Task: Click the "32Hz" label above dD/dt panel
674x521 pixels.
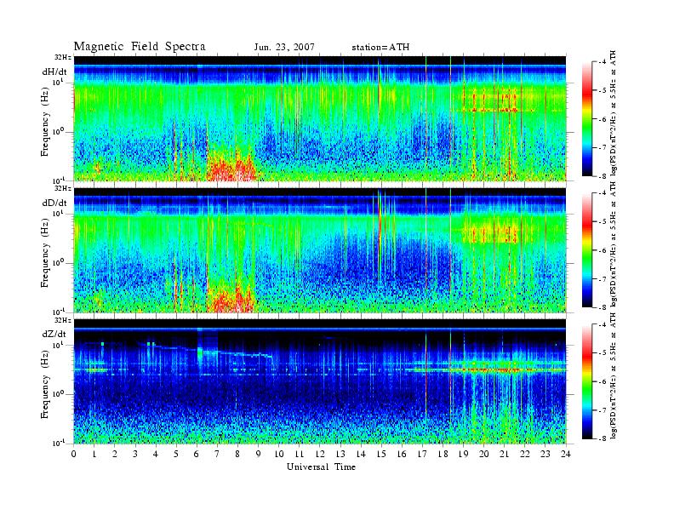Action: 63,188
